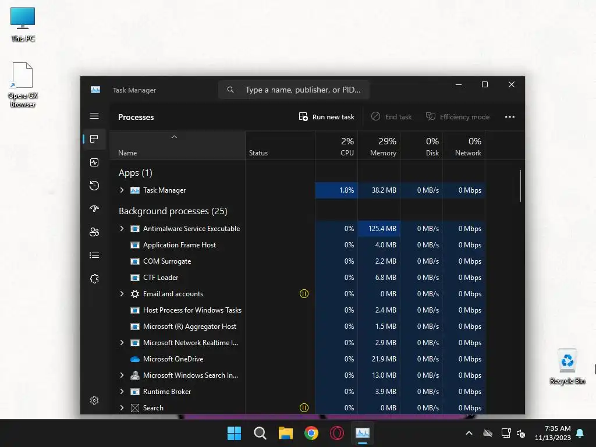596x447 pixels.
Task: Select the Application Frame Host process
Action: [297, 245]
